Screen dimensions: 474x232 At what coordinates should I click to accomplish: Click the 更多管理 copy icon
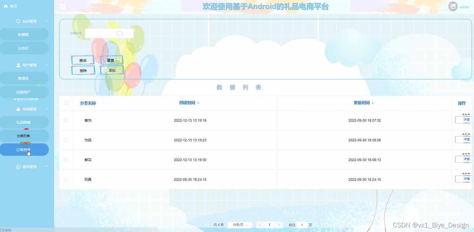pos(18,167)
